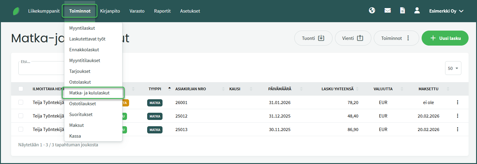Open the user profile icon
The height and width of the screenshot is (164, 477).
(417, 11)
